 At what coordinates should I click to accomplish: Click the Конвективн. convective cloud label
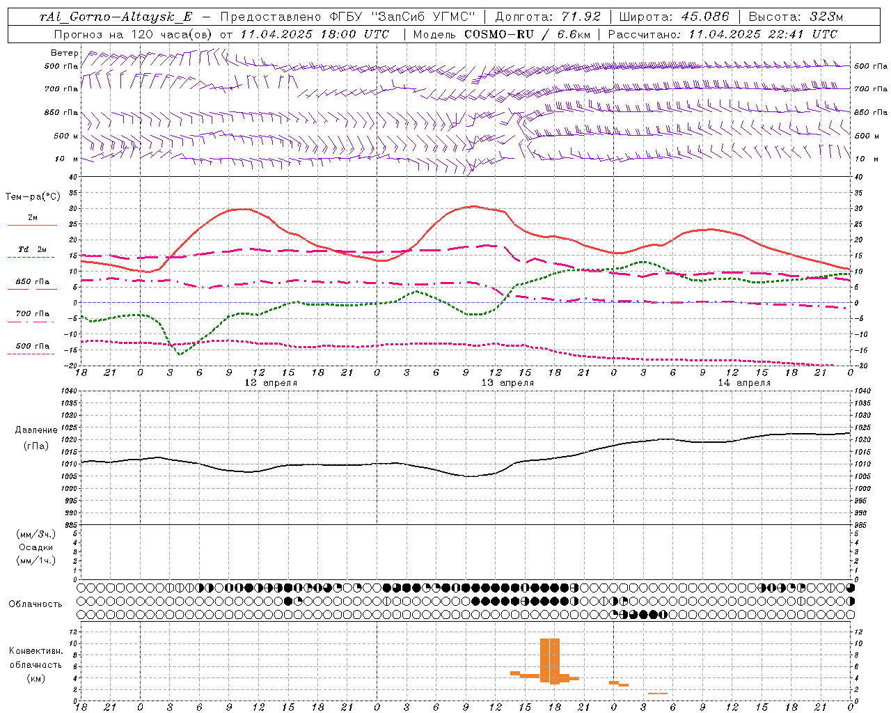[36, 651]
